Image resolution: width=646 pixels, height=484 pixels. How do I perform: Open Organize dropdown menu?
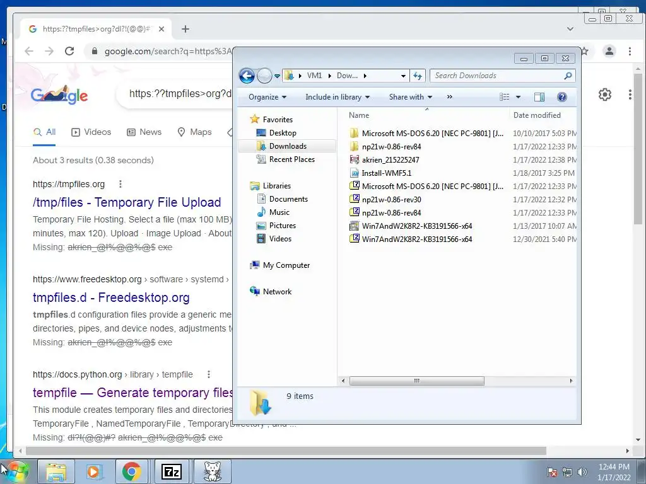click(x=267, y=97)
